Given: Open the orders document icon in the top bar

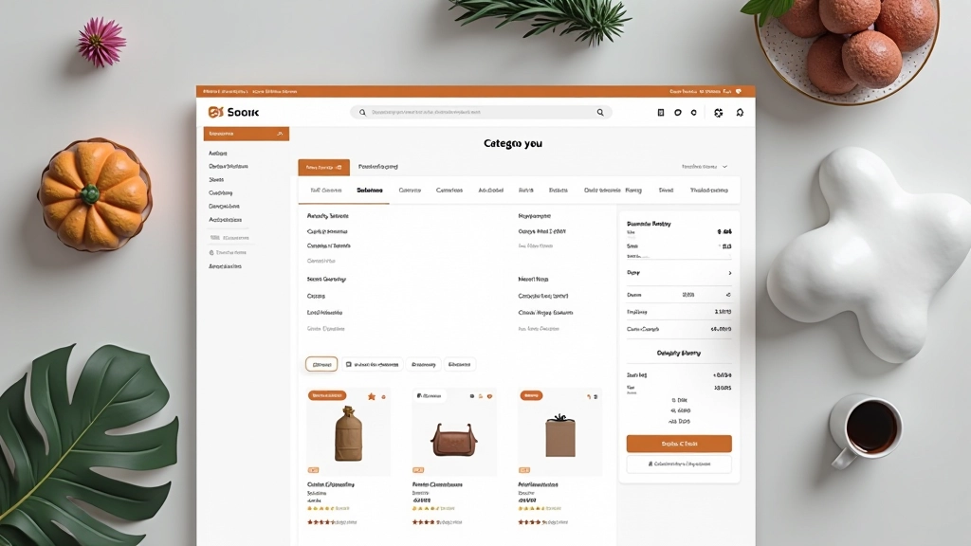Looking at the screenshot, I should point(660,113).
